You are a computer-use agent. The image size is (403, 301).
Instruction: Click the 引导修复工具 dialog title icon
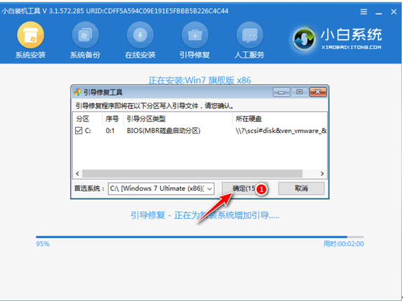pos(78,92)
